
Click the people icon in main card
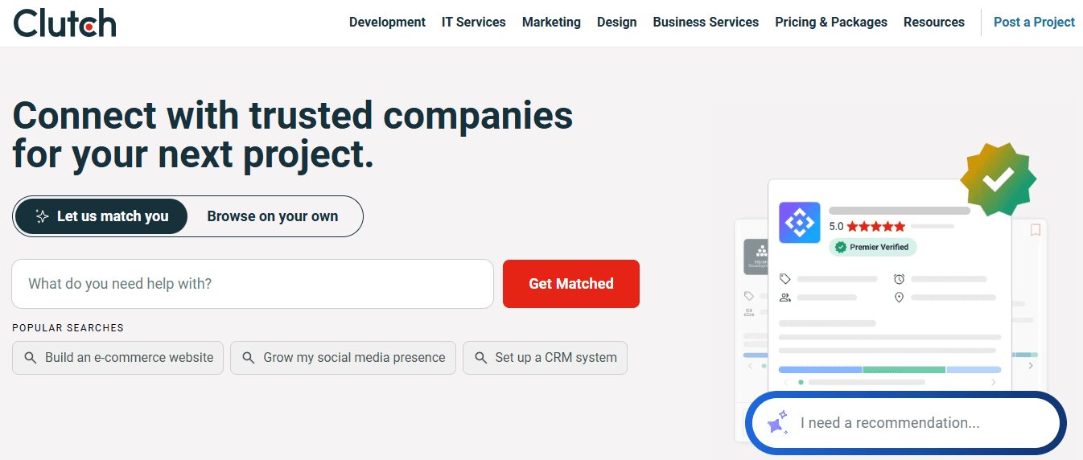pyautogui.click(x=785, y=298)
